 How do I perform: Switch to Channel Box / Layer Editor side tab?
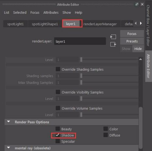(x=148, y=25)
